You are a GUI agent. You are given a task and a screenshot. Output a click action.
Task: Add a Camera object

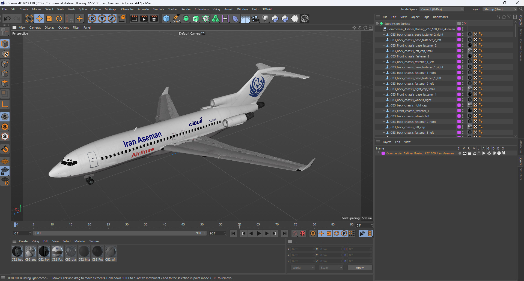coord(255,19)
